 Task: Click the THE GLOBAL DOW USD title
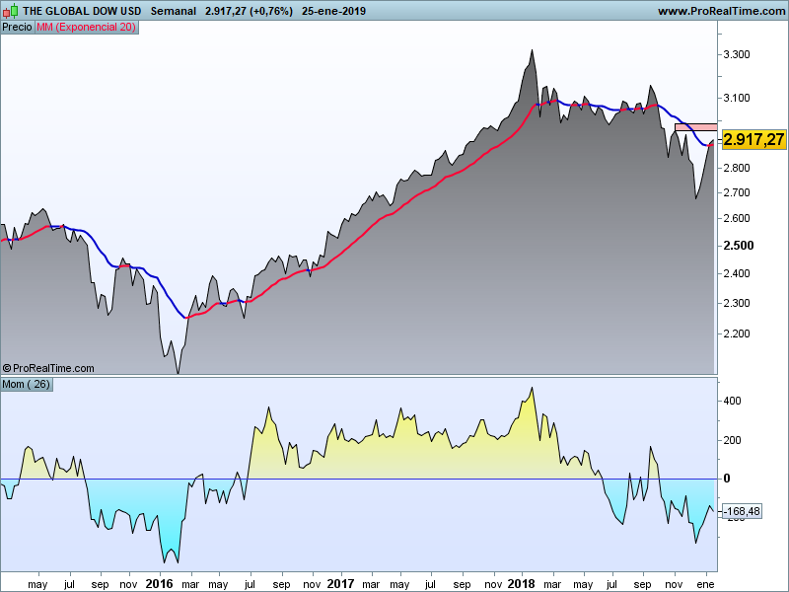[81, 11]
